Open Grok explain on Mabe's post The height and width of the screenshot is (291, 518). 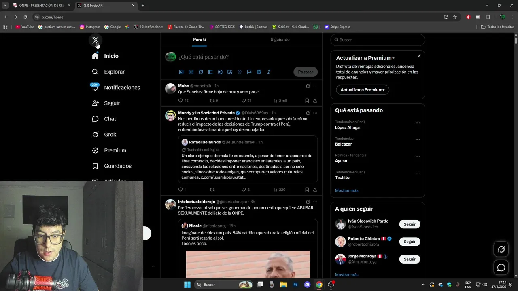tap(308, 86)
